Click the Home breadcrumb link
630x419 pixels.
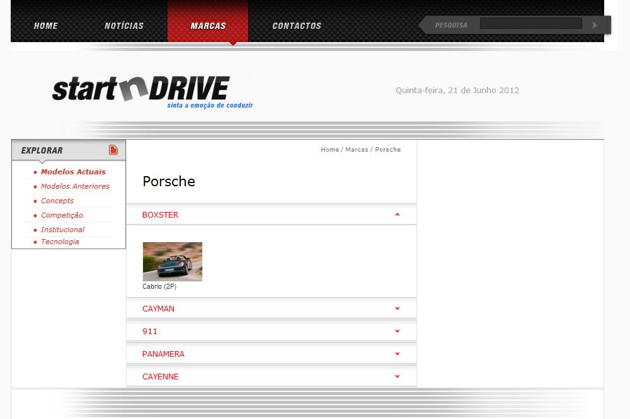pyautogui.click(x=329, y=149)
